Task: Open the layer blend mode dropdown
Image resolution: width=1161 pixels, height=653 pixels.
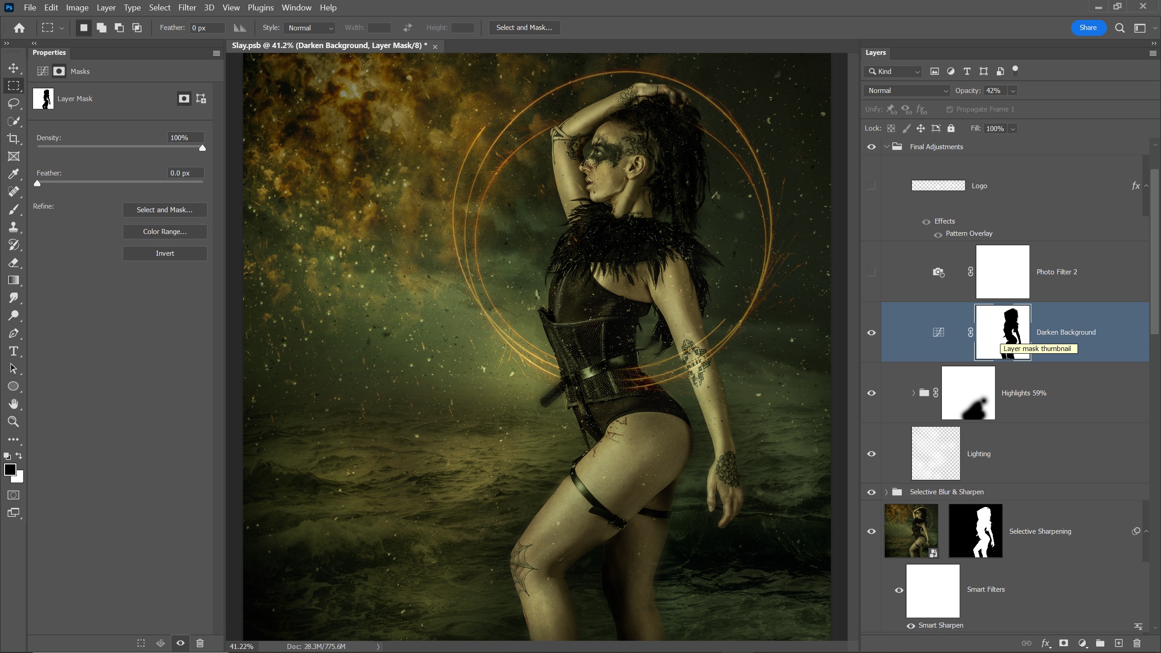Action: click(x=907, y=91)
